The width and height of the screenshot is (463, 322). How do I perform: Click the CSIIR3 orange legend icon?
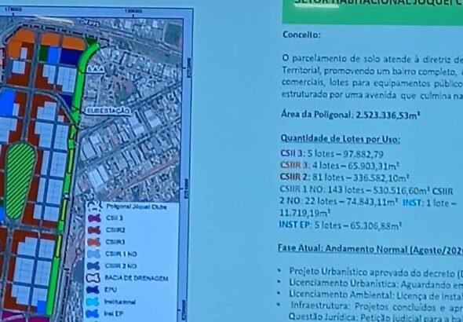click(x=94, y=242)
